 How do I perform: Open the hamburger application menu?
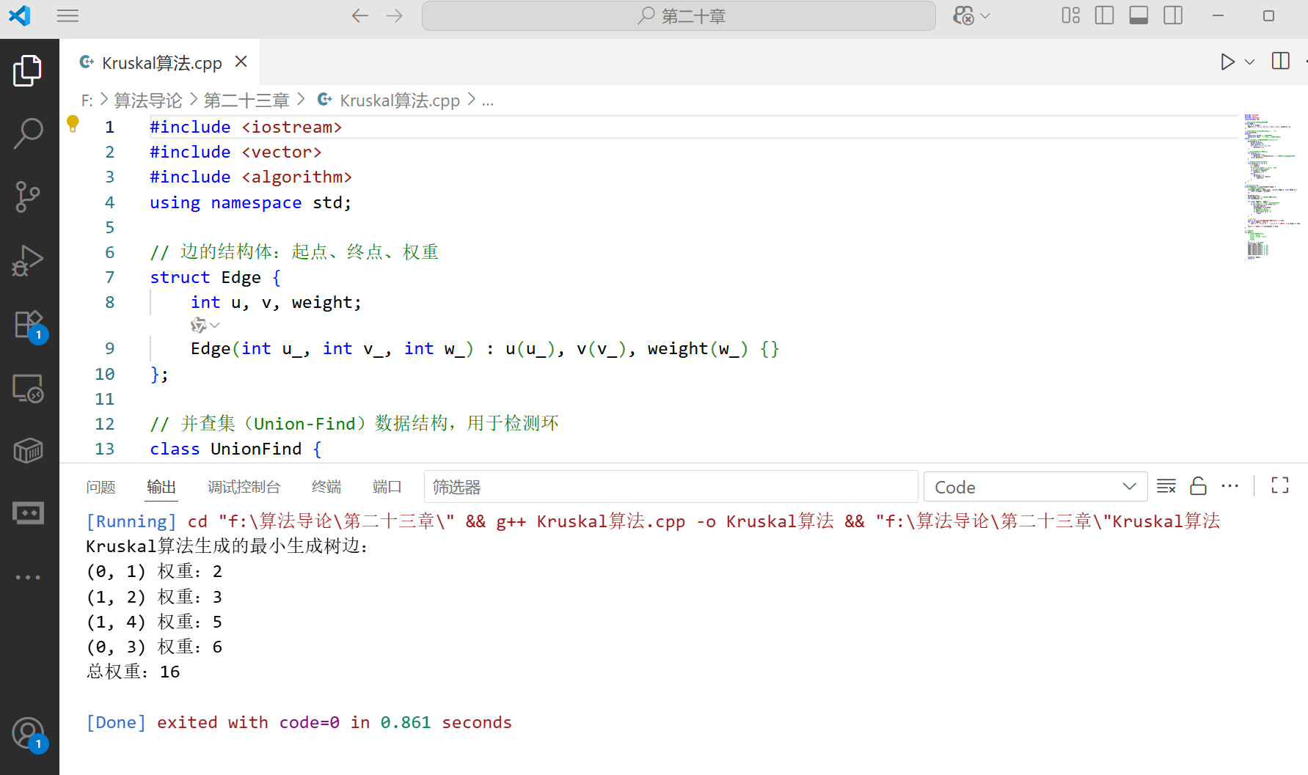pyautogui.click(x=67, y=15)
